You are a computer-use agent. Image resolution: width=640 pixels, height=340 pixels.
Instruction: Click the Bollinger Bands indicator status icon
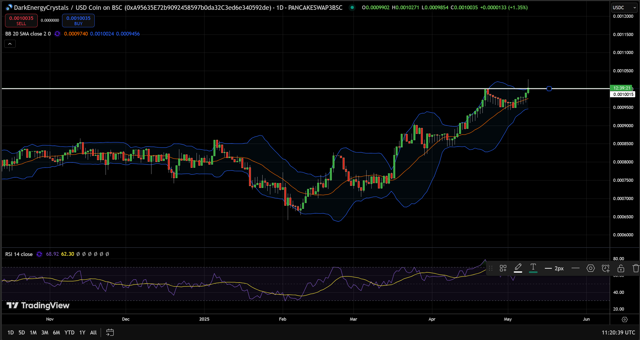pyautogui.click(x=57, y=34)
